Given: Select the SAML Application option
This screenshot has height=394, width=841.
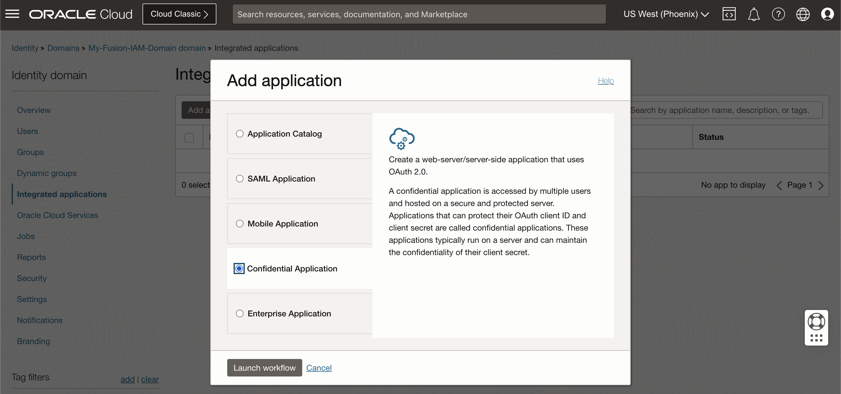Looking at the screenshot, I should 240,179.
